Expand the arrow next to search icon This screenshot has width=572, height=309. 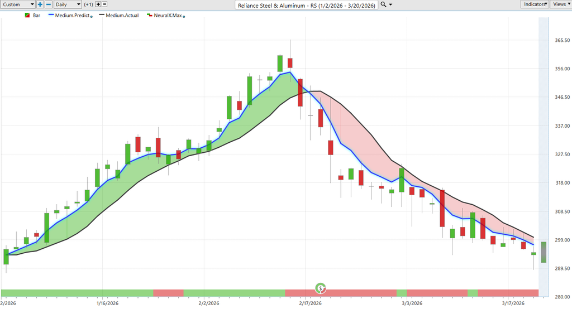pos(390,4)
